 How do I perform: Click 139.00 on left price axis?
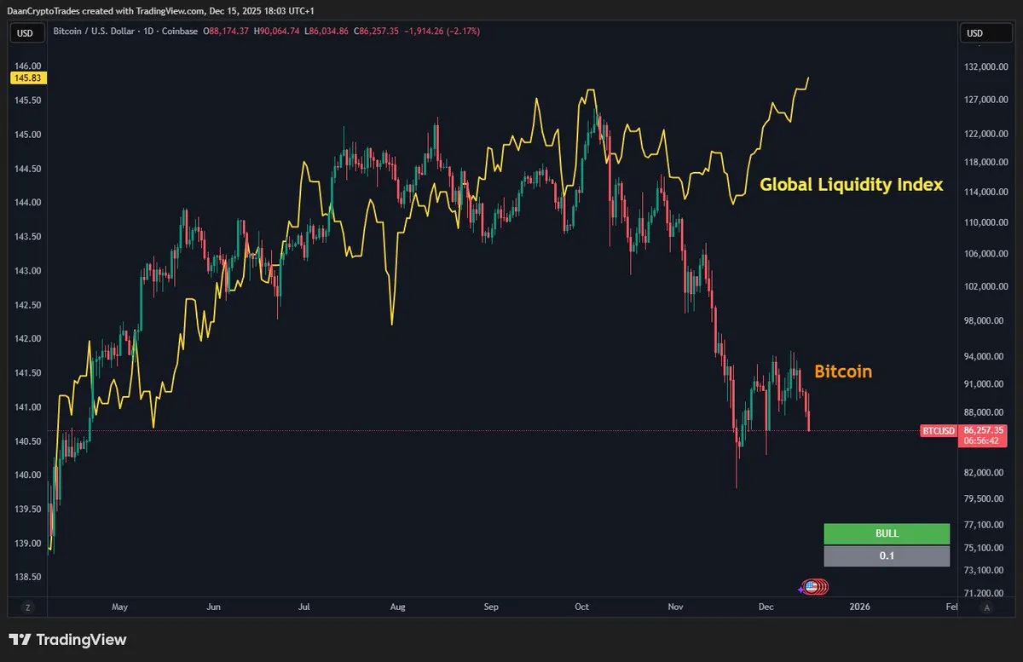tap(27, 544)
